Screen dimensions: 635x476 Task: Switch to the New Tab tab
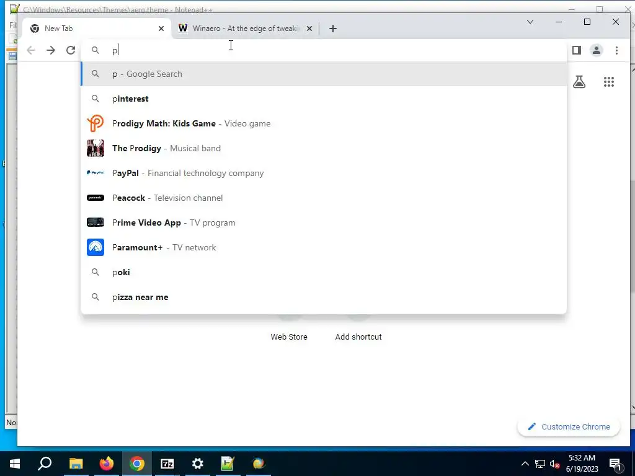coord(97,29)
